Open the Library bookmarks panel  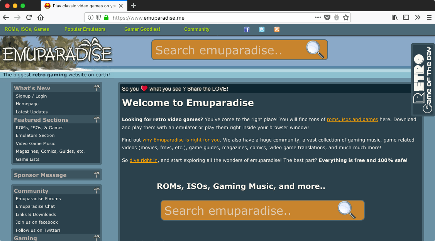click(394, 17)
